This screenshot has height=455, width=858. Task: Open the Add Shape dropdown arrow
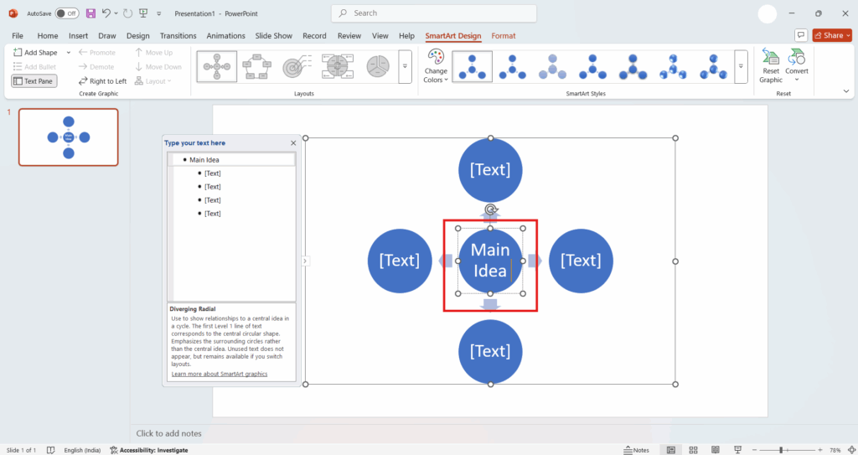[x=69, y=53]
